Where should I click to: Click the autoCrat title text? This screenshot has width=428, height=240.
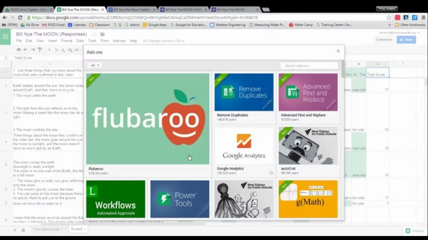tap(288, 169)
